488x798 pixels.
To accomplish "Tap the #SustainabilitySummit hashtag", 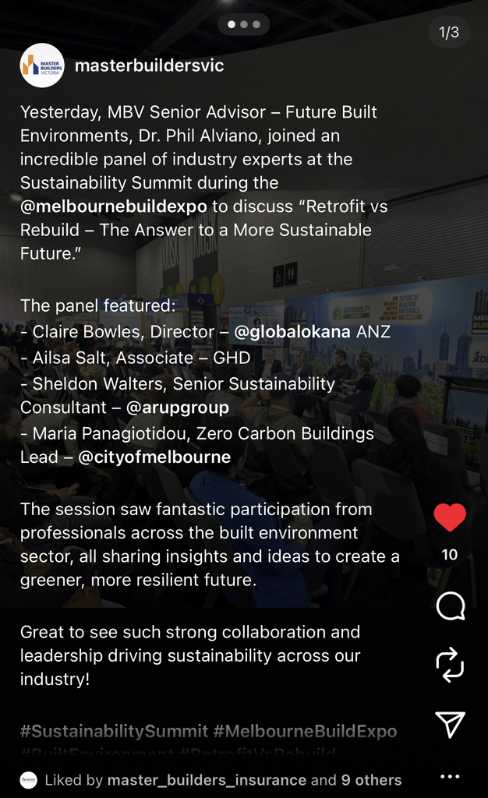I will click(115, 731).
